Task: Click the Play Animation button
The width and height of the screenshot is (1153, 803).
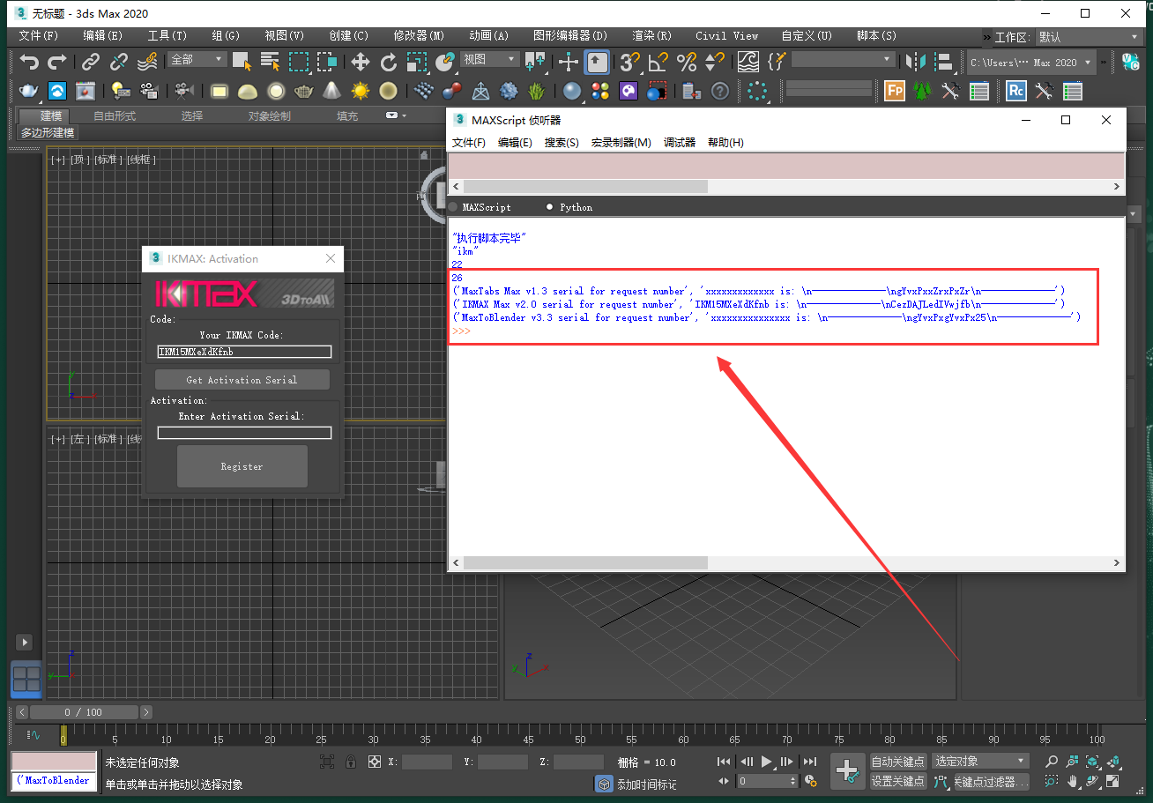Action: click(767, 762)
